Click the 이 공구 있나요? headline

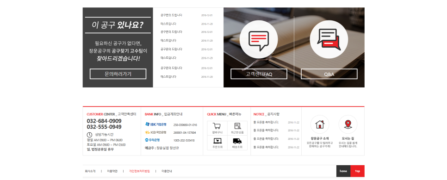[x=118, y=25]
